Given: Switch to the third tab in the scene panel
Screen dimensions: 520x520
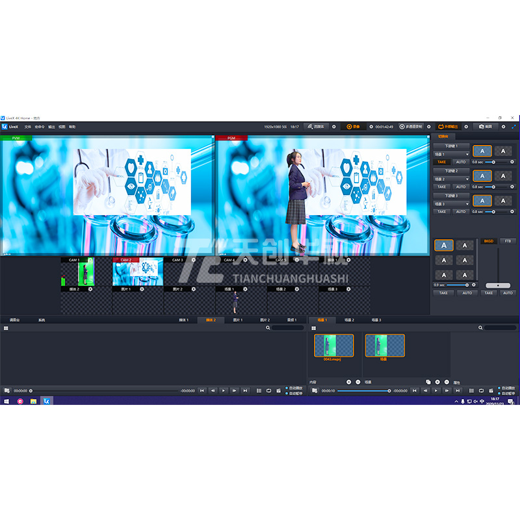Looking at the screenshot, I should pos(376,320).
